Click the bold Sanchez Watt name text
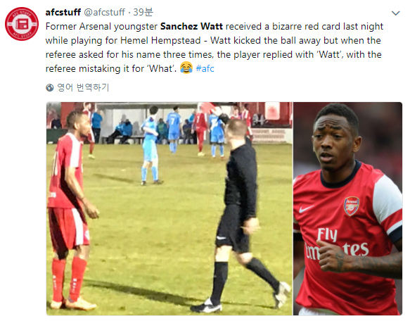410x321 pixels. click(x=191, y=27)
